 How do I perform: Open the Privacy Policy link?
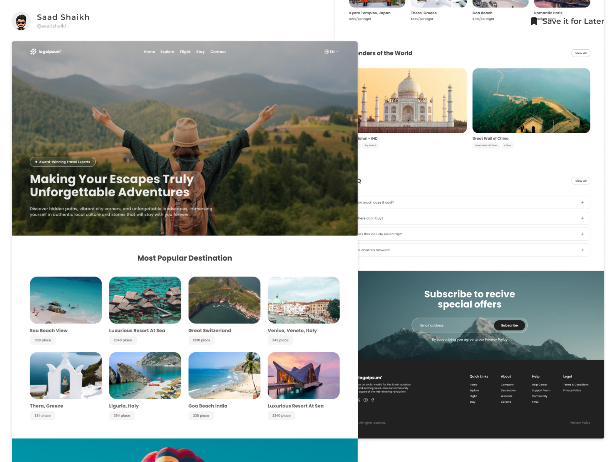pos(496,339)
